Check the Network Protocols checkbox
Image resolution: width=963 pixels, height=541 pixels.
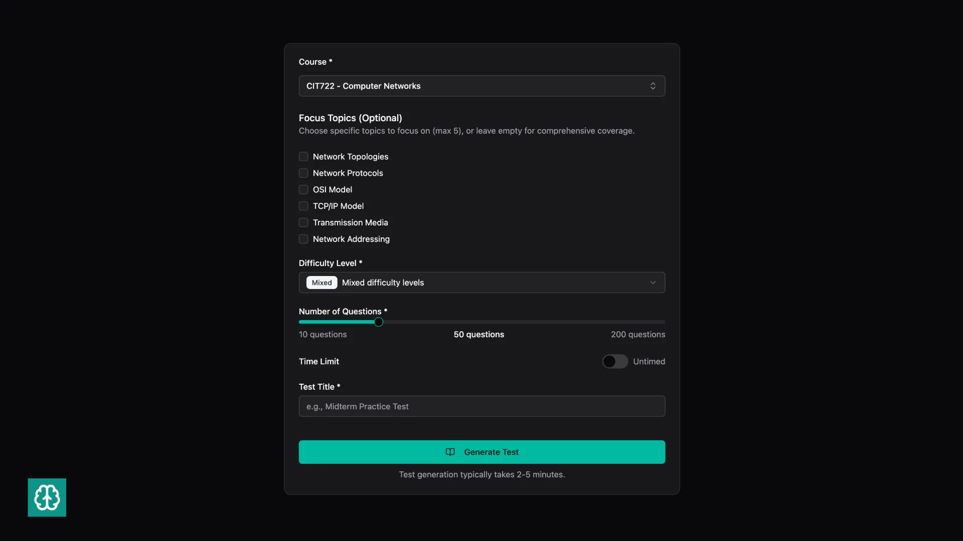(x=303, y=173)
